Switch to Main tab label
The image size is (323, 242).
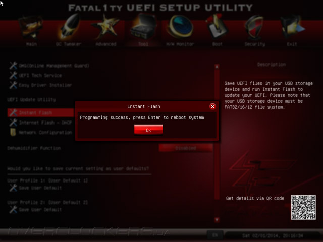(x=31, y=44)
